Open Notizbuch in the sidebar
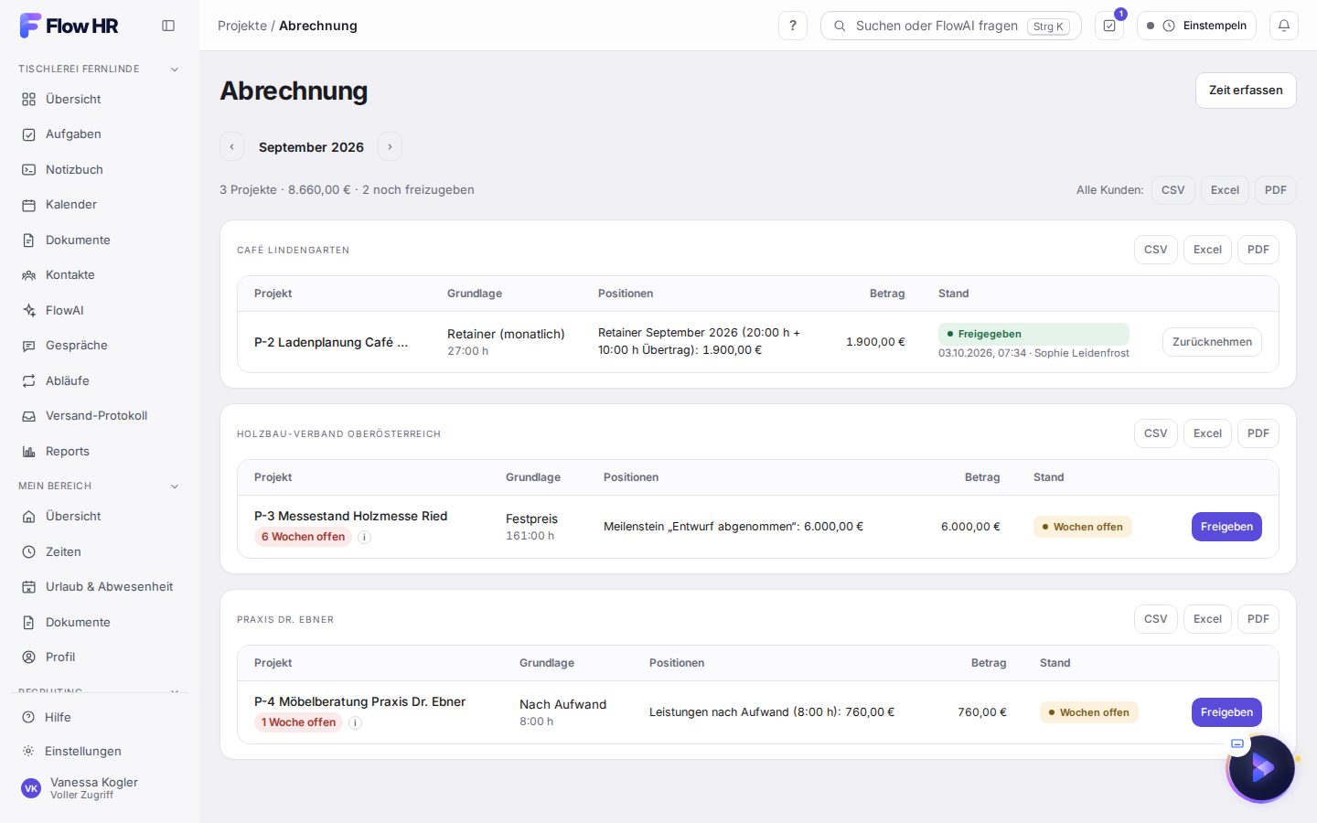Viewport: 1317px width, 823px height. (100, 169)
